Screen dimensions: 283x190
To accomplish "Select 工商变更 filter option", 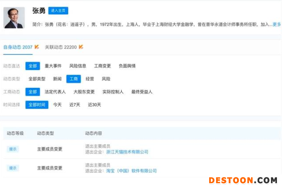I will click(x=102, y=66).
